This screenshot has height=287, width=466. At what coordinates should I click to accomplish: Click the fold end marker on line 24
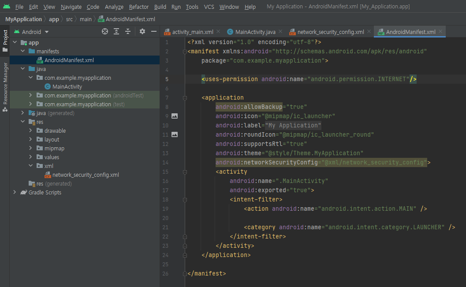coord(185,255)
